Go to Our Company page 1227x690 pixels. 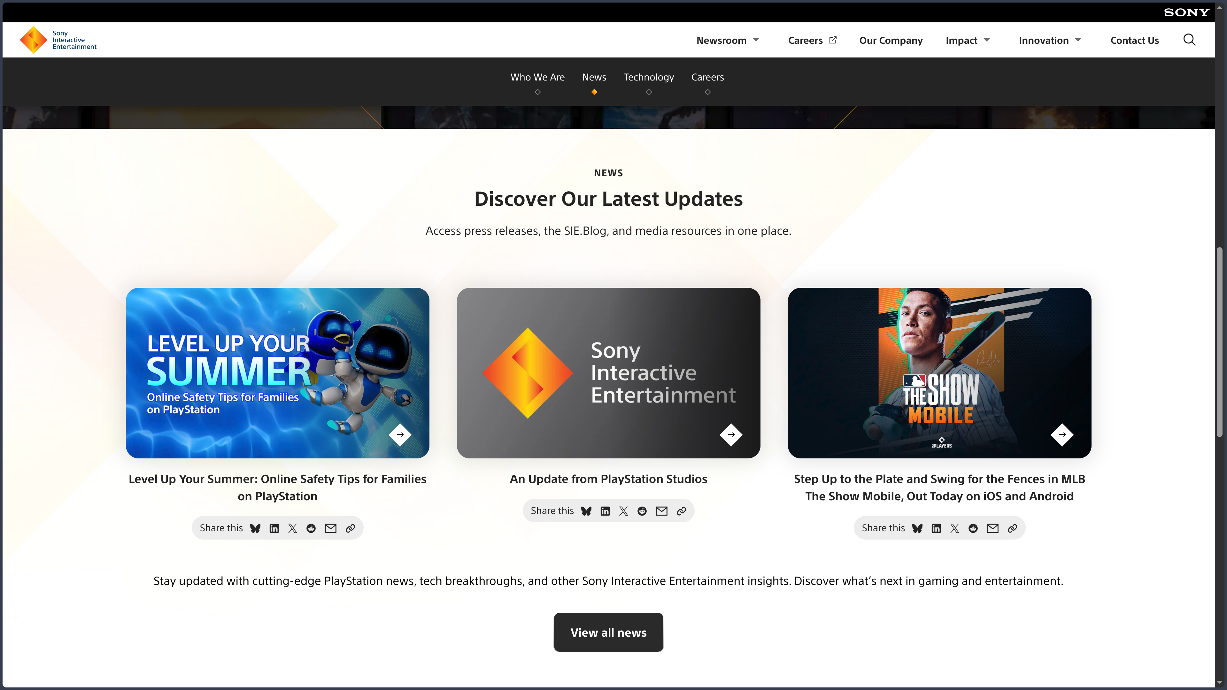[891, 41]
